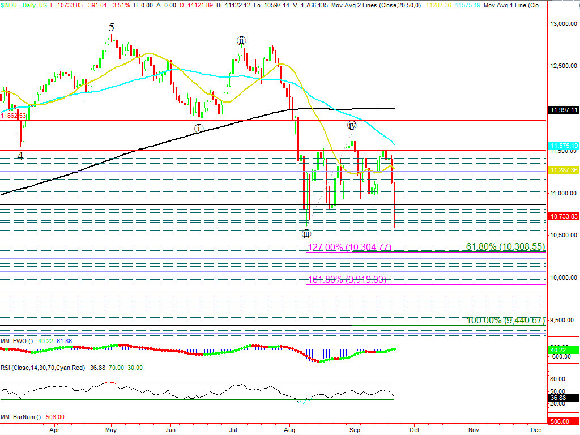Click the circled wave iii label

[306, 233]
